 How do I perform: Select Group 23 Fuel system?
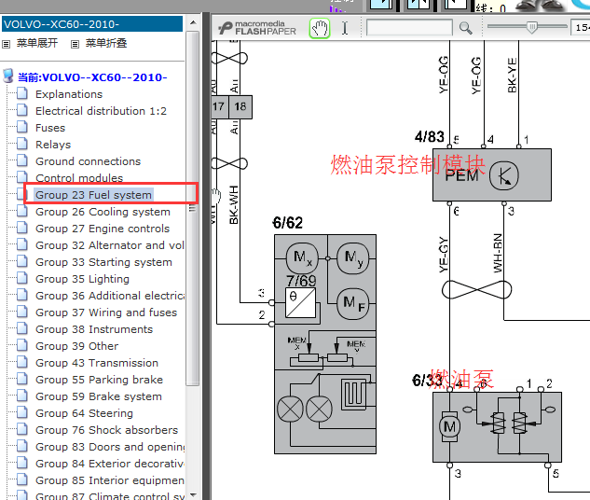pos(93,195)
